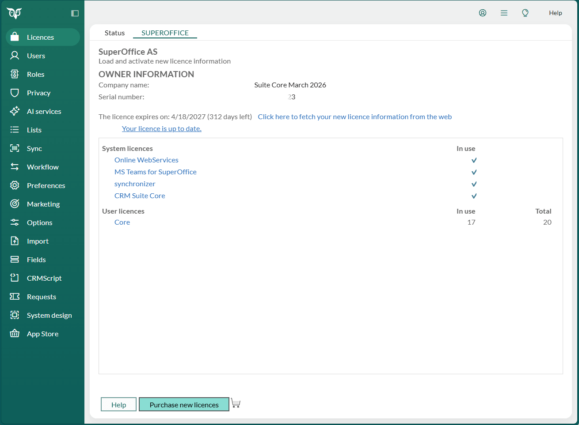Open the Workflow arrows icon
The width and height of the screenshot is (579, 425).
(x=15, y=167)
